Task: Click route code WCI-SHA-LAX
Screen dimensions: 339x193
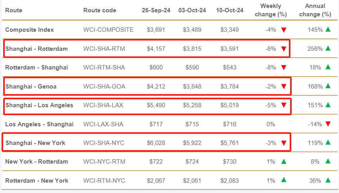Action: click(x=104, y=105)
